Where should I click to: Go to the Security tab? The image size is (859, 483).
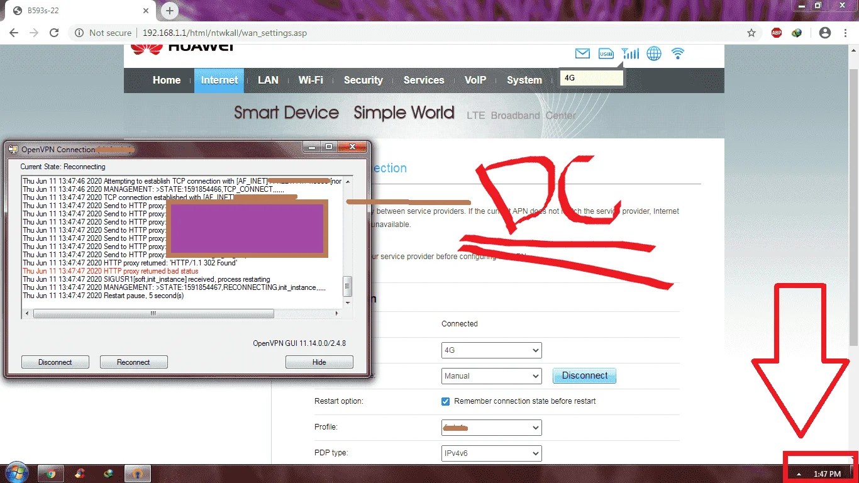point(363,80)
